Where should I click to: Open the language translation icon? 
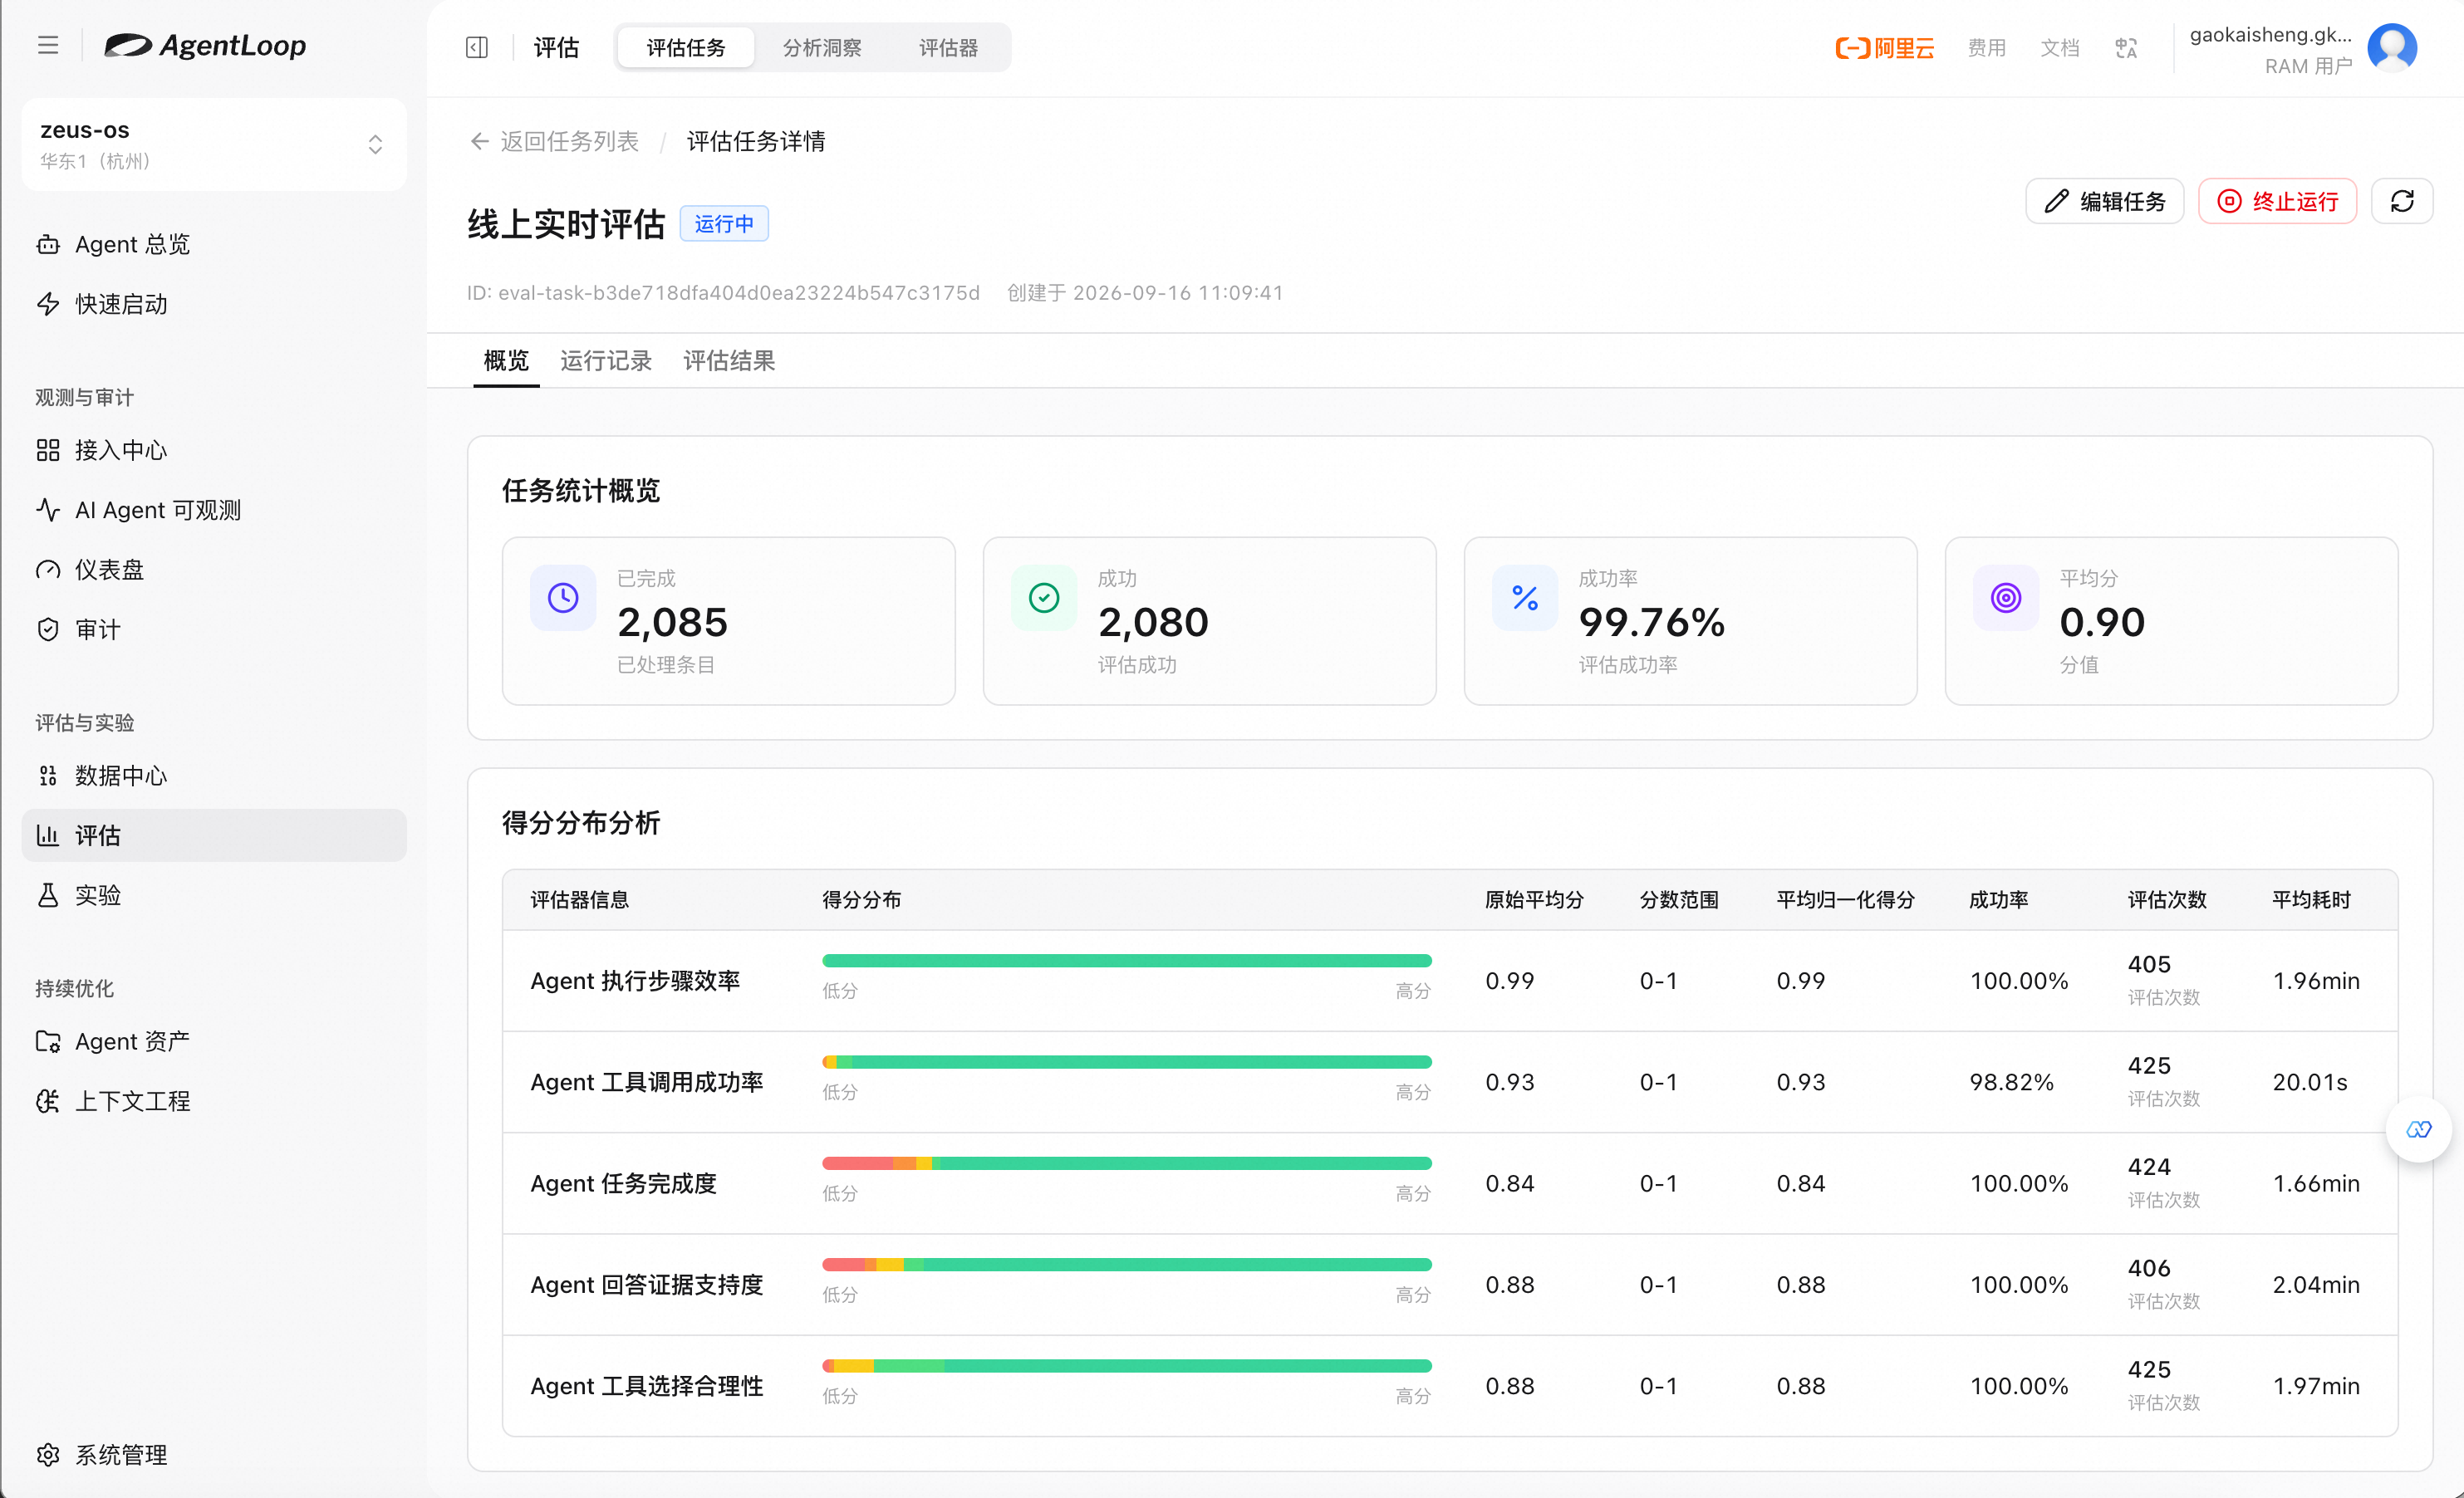tap(2126, 47)
